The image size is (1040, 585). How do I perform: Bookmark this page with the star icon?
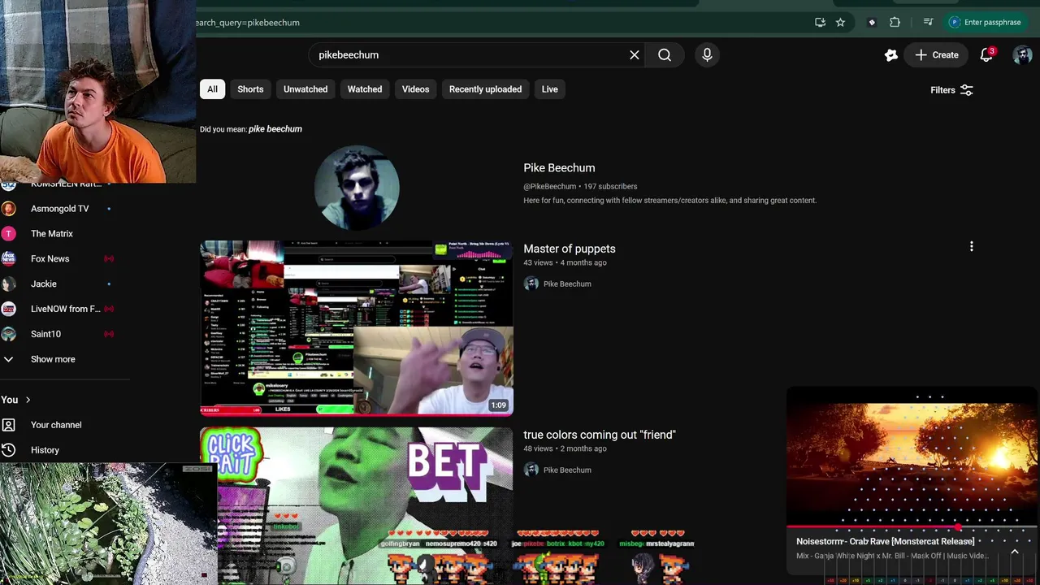coord(840,23)
